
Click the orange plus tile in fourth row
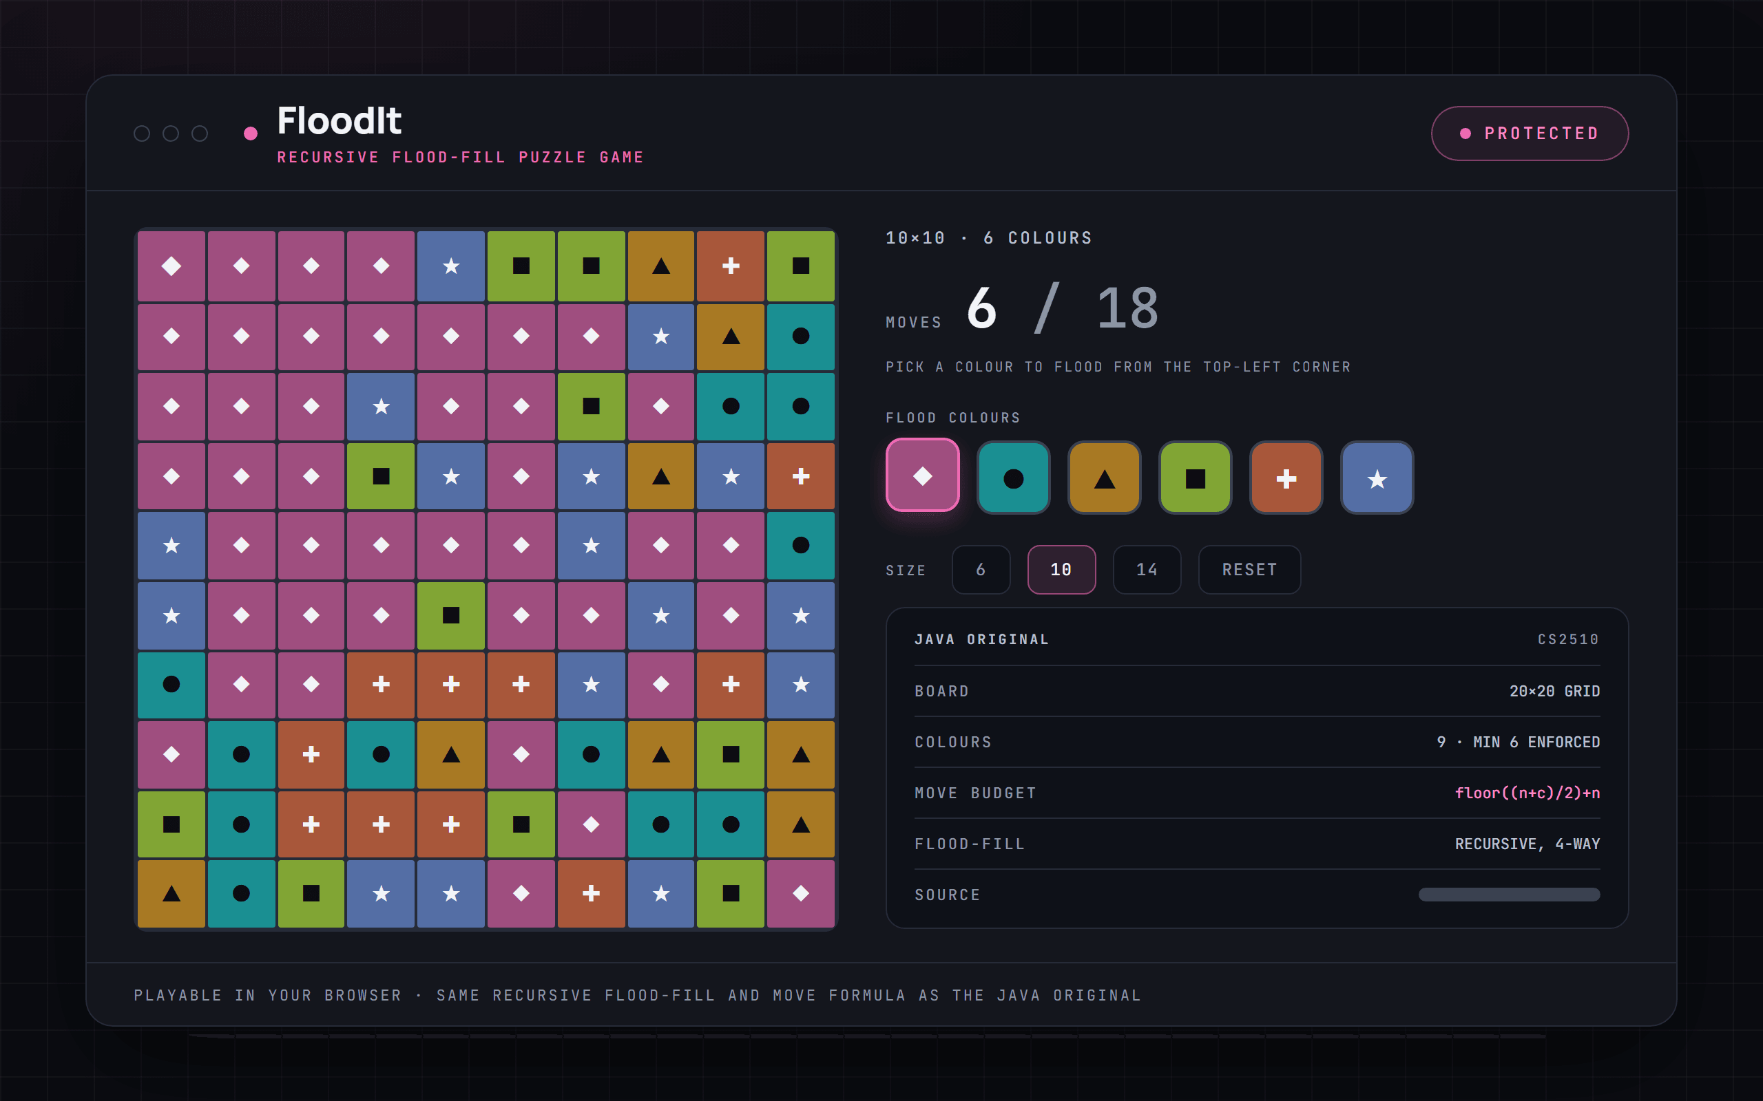(x=801, y=475)
